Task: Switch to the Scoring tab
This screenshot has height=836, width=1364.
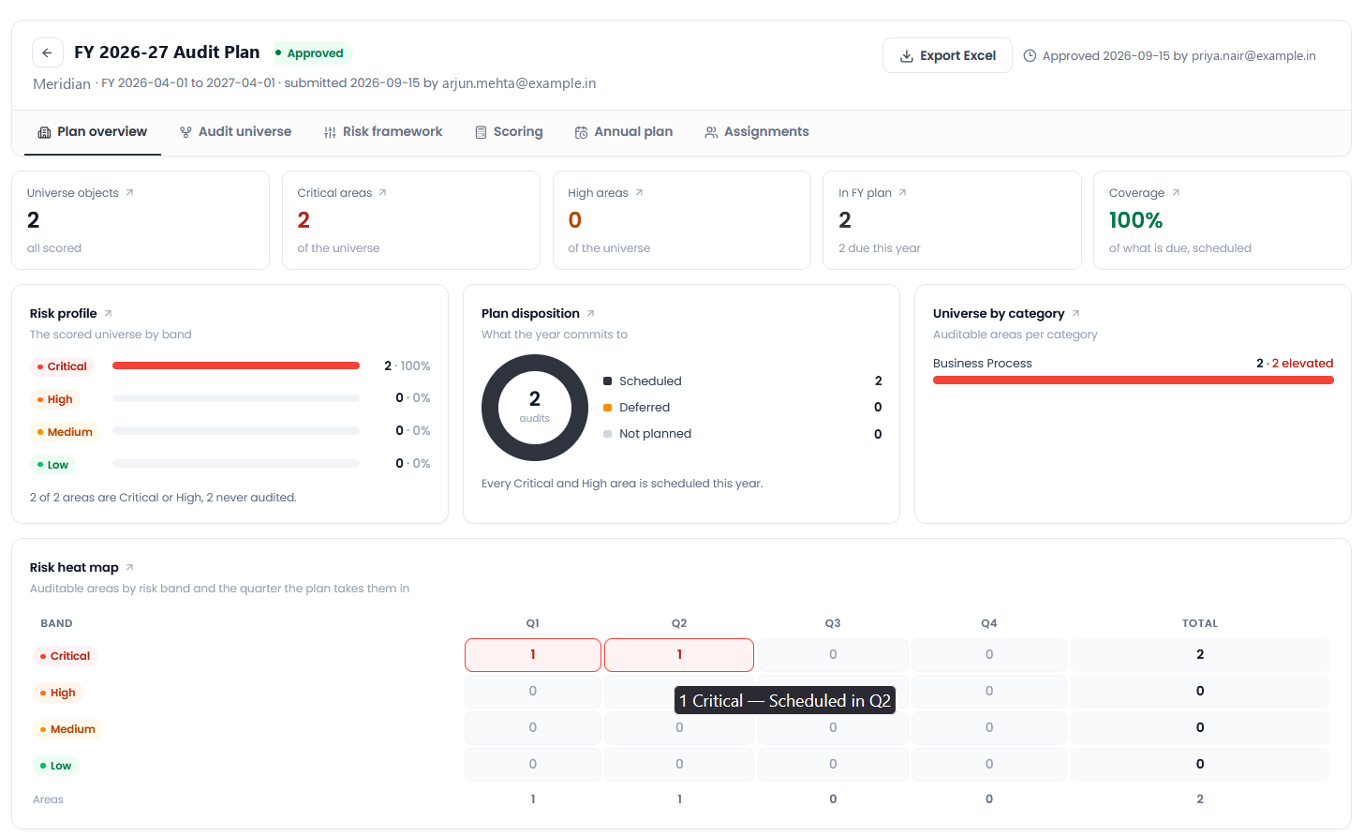Action: pos(509,132)
